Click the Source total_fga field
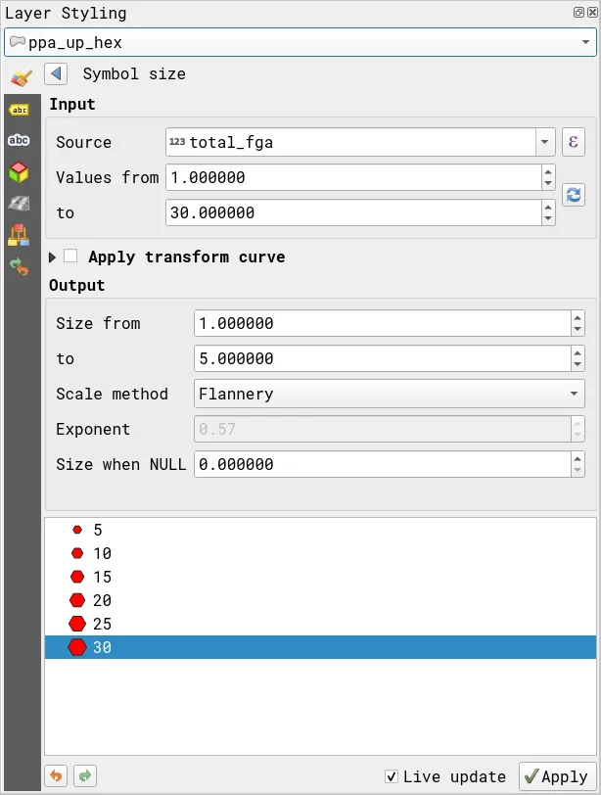 pyautogui.click(x=350, y=142)
